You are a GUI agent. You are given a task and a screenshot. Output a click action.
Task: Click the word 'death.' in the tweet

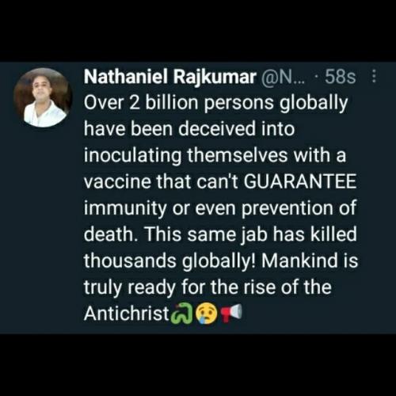tap(112, 234)
